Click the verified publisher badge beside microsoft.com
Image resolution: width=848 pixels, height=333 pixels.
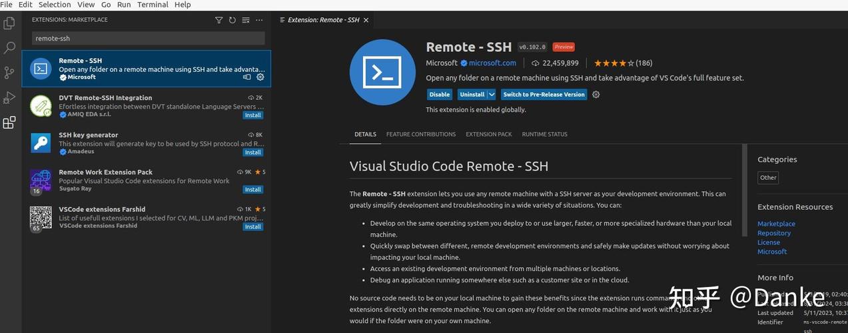[x=464, y=63]
